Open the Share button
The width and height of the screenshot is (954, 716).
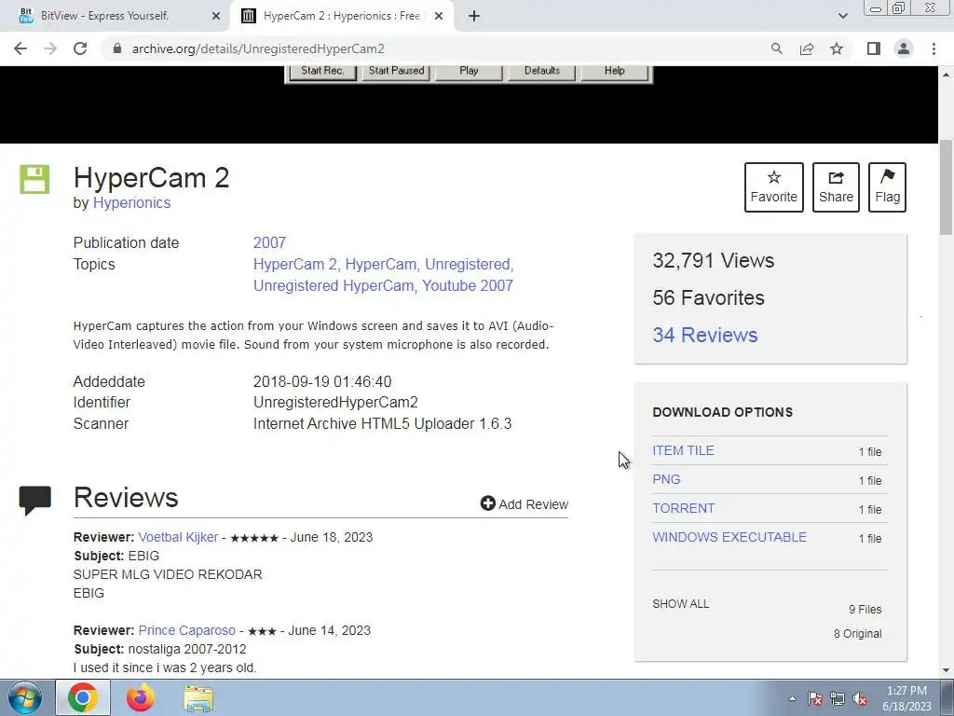pyautogui.click(x=836, y=186)
